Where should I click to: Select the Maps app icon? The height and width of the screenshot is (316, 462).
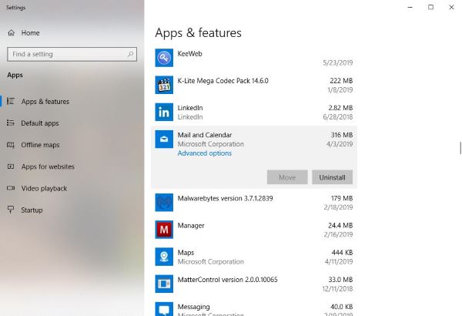164,257
